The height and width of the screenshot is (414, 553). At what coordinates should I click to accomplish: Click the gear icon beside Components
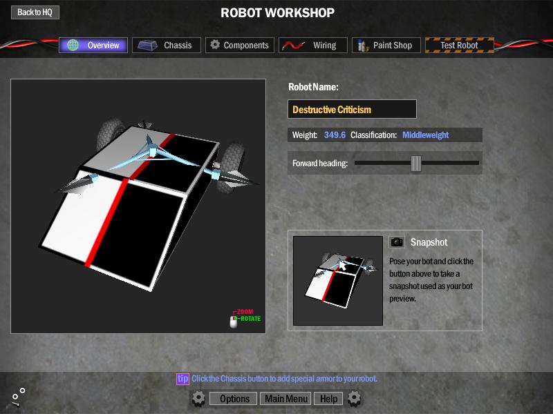tap(215, 45)
